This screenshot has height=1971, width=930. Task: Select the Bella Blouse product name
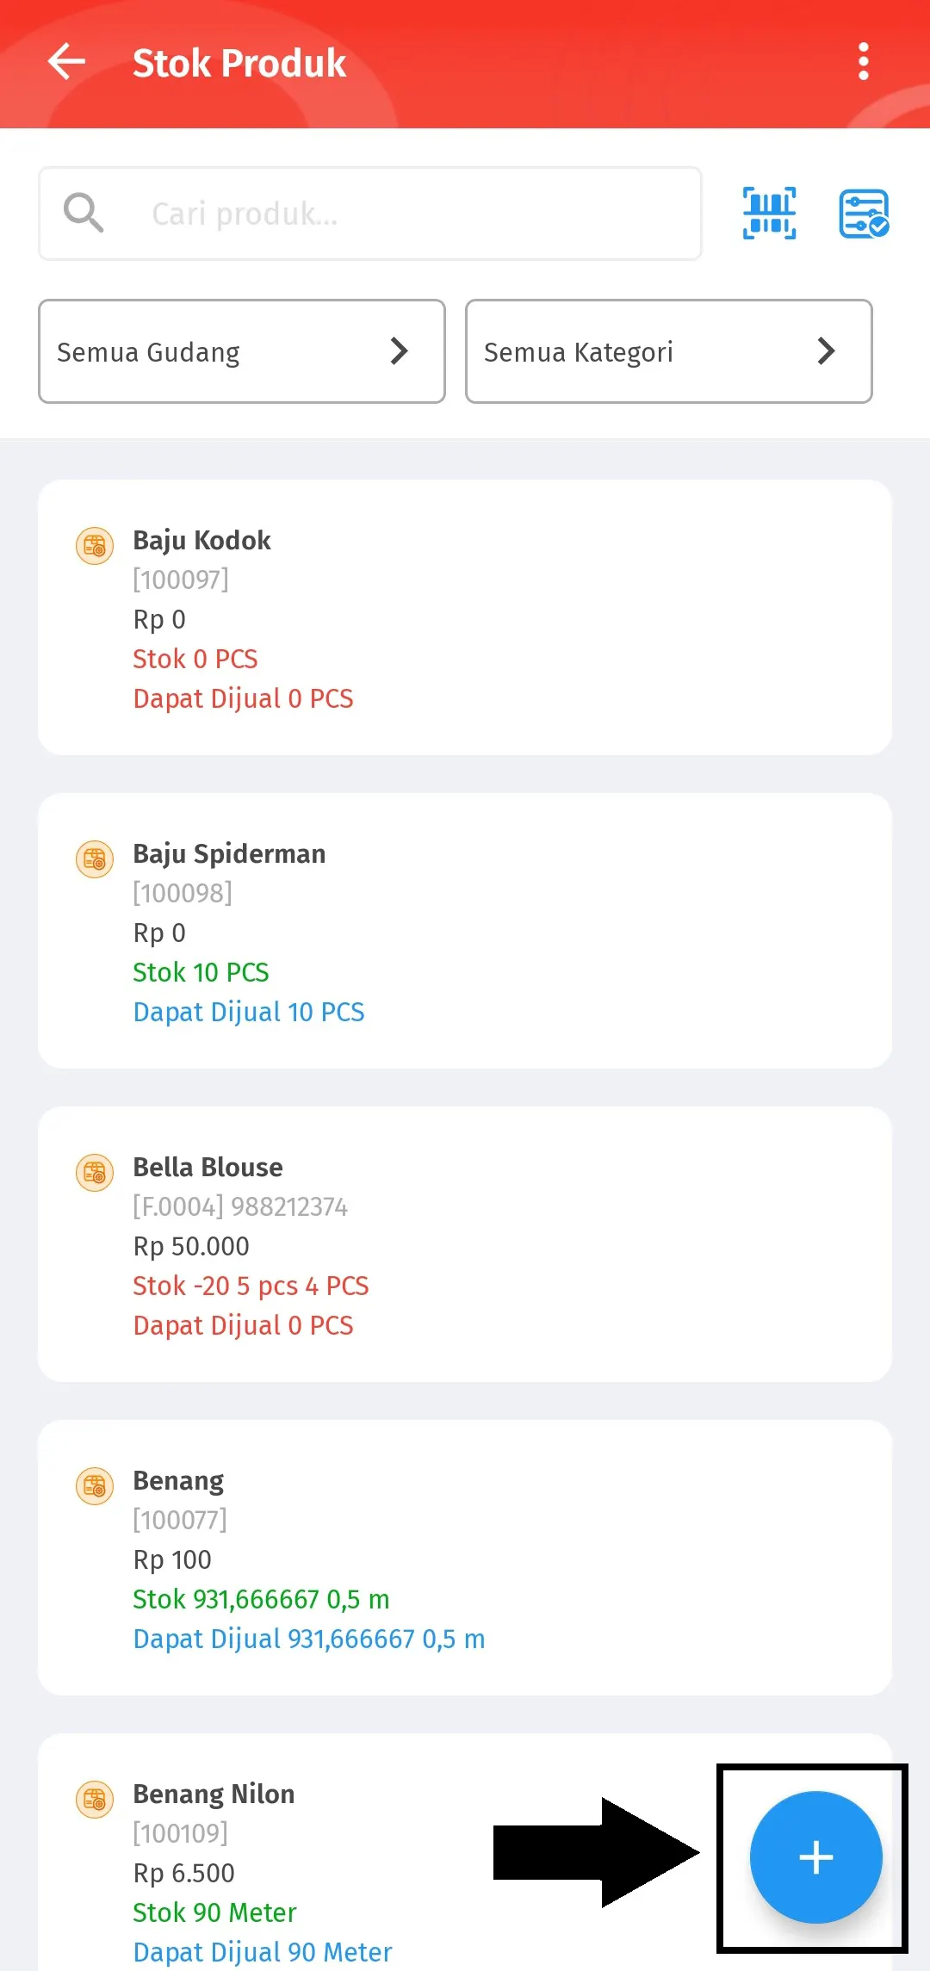(208, 1167)
